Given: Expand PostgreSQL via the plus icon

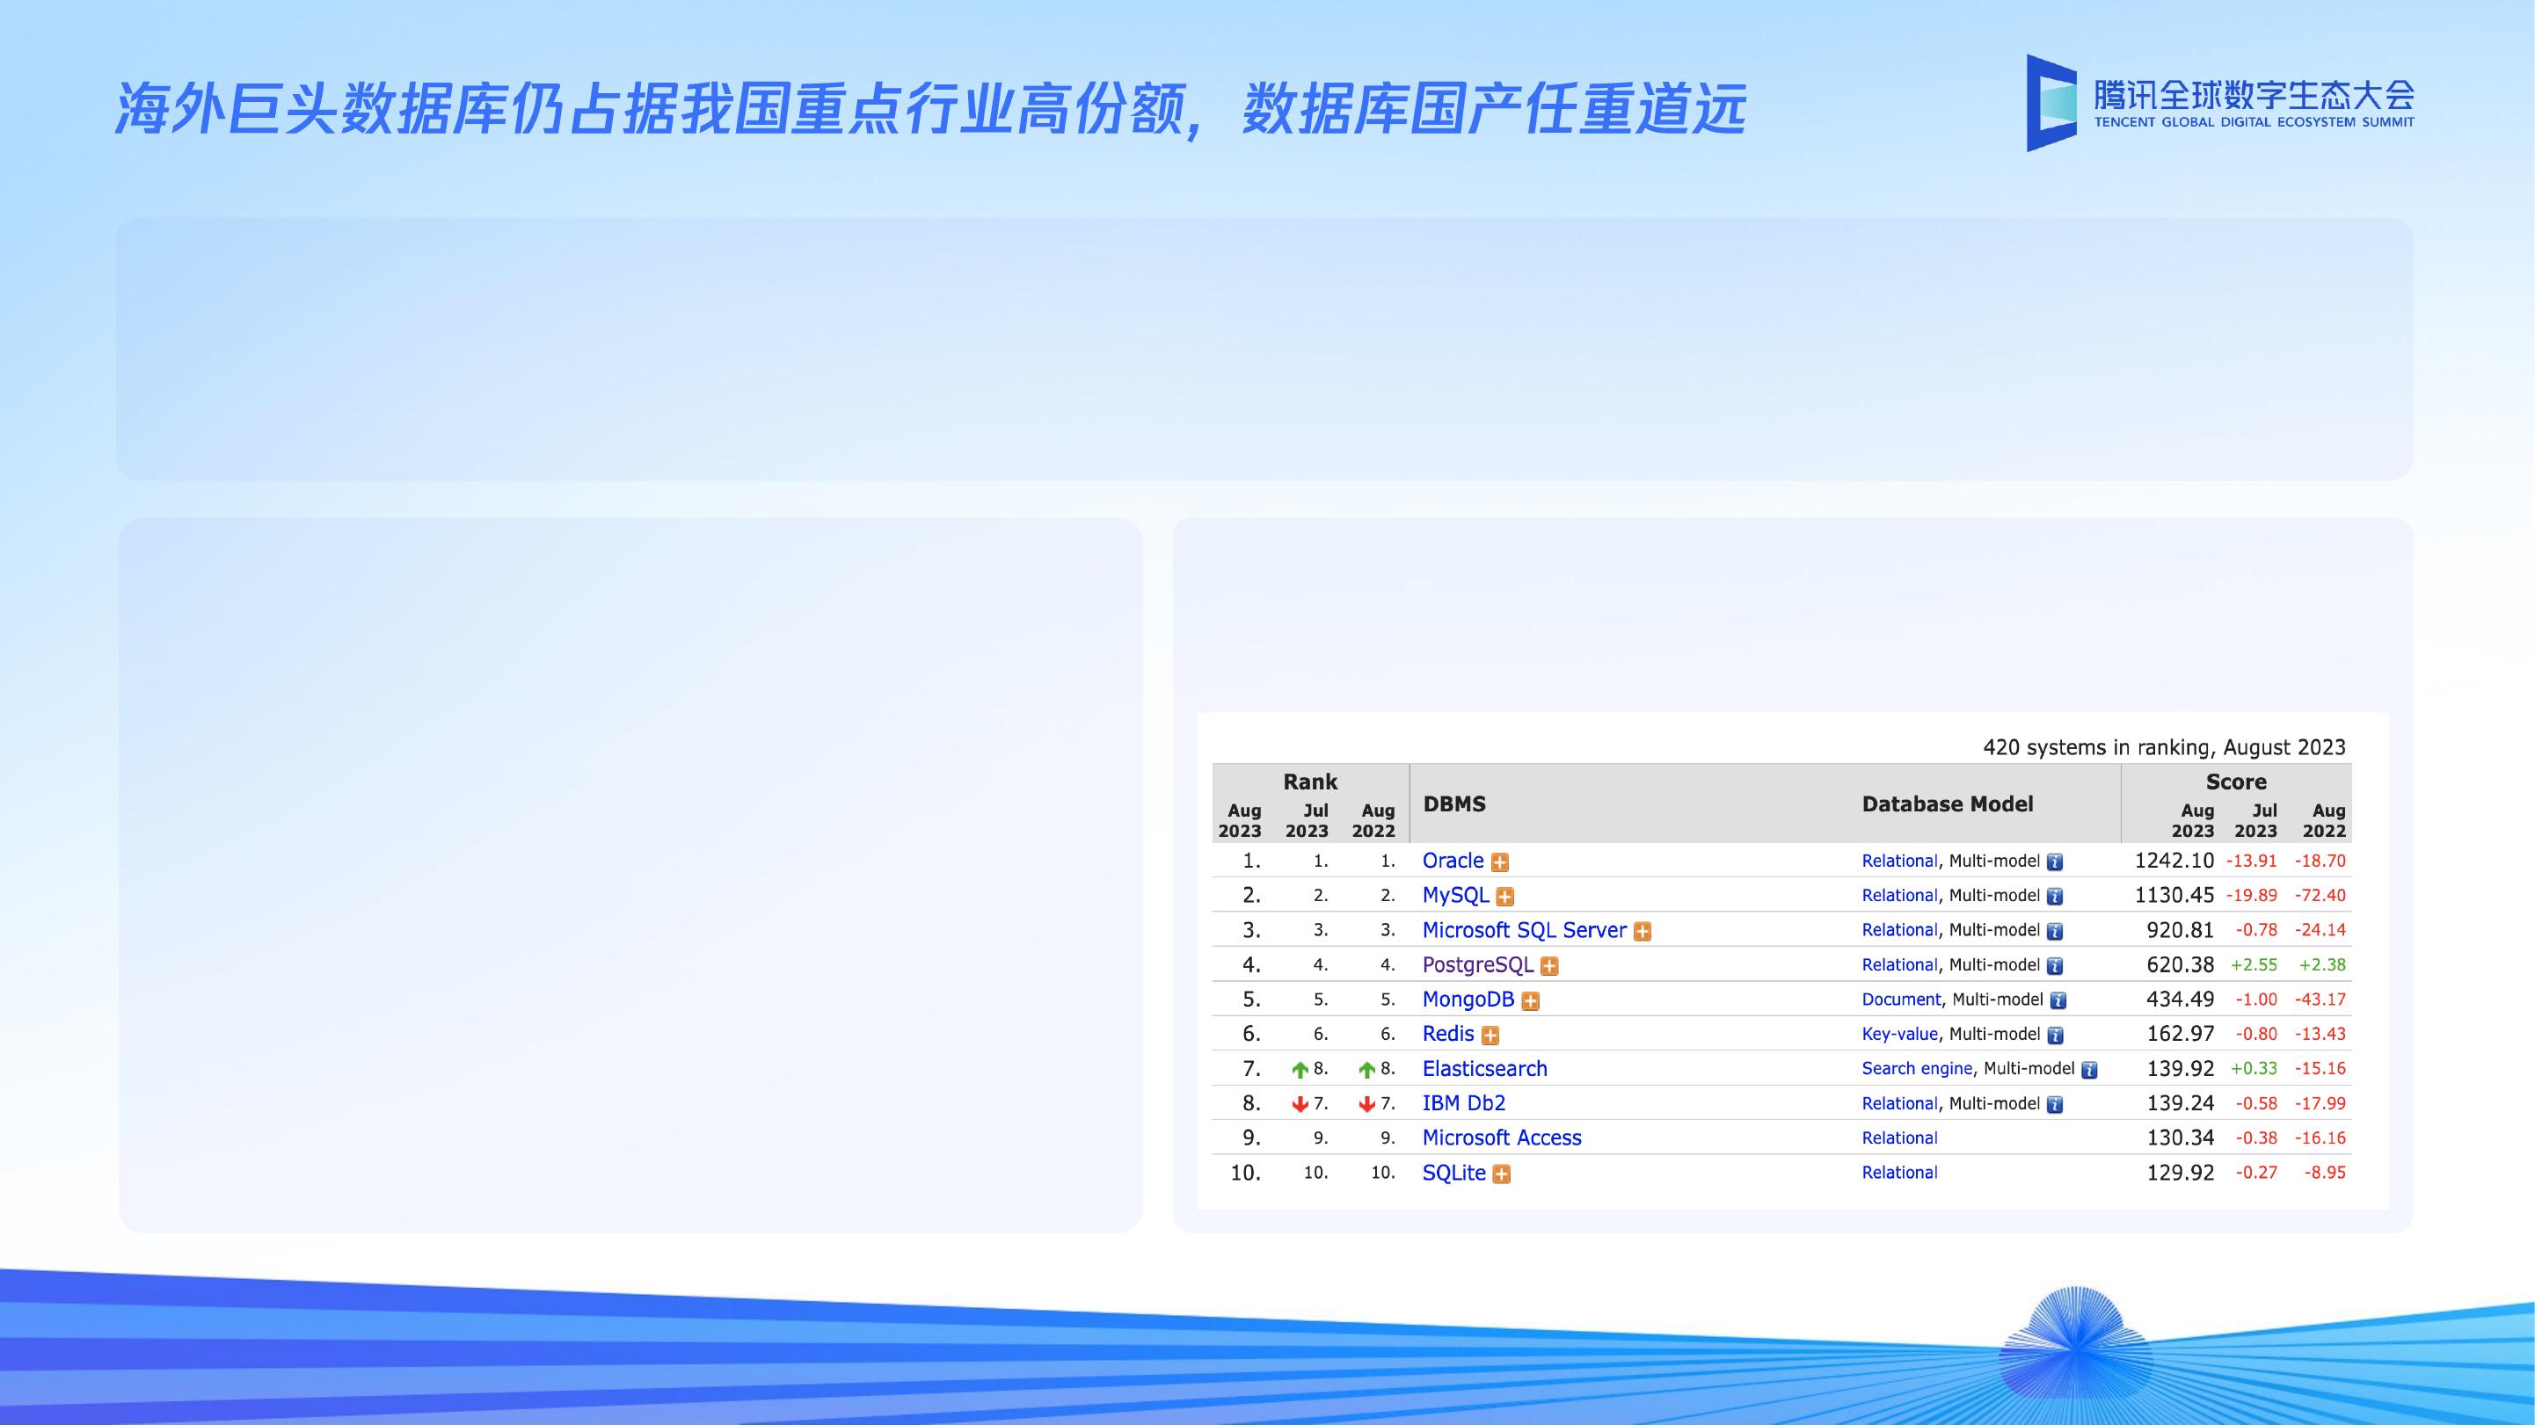Looking at the screenshot, I should coord(1550,964).
